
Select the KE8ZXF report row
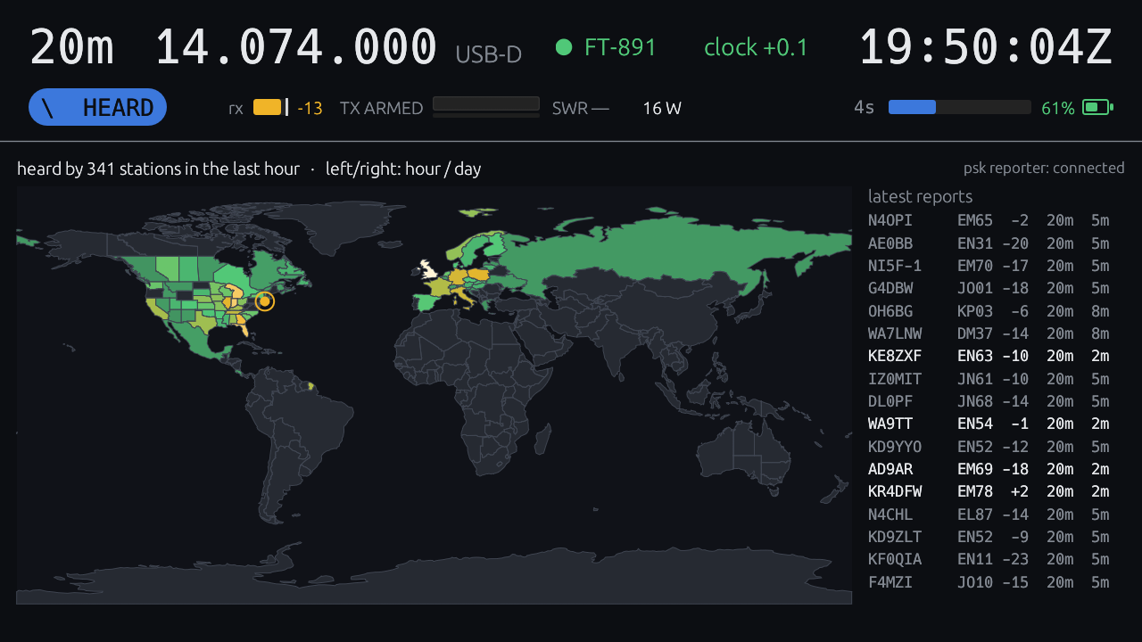coord(989,356)
